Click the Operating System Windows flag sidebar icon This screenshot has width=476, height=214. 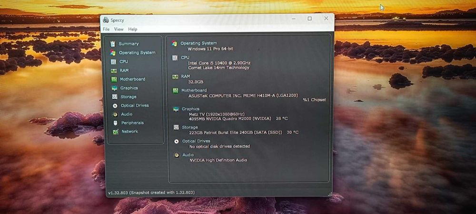click(x=113, y=52)
